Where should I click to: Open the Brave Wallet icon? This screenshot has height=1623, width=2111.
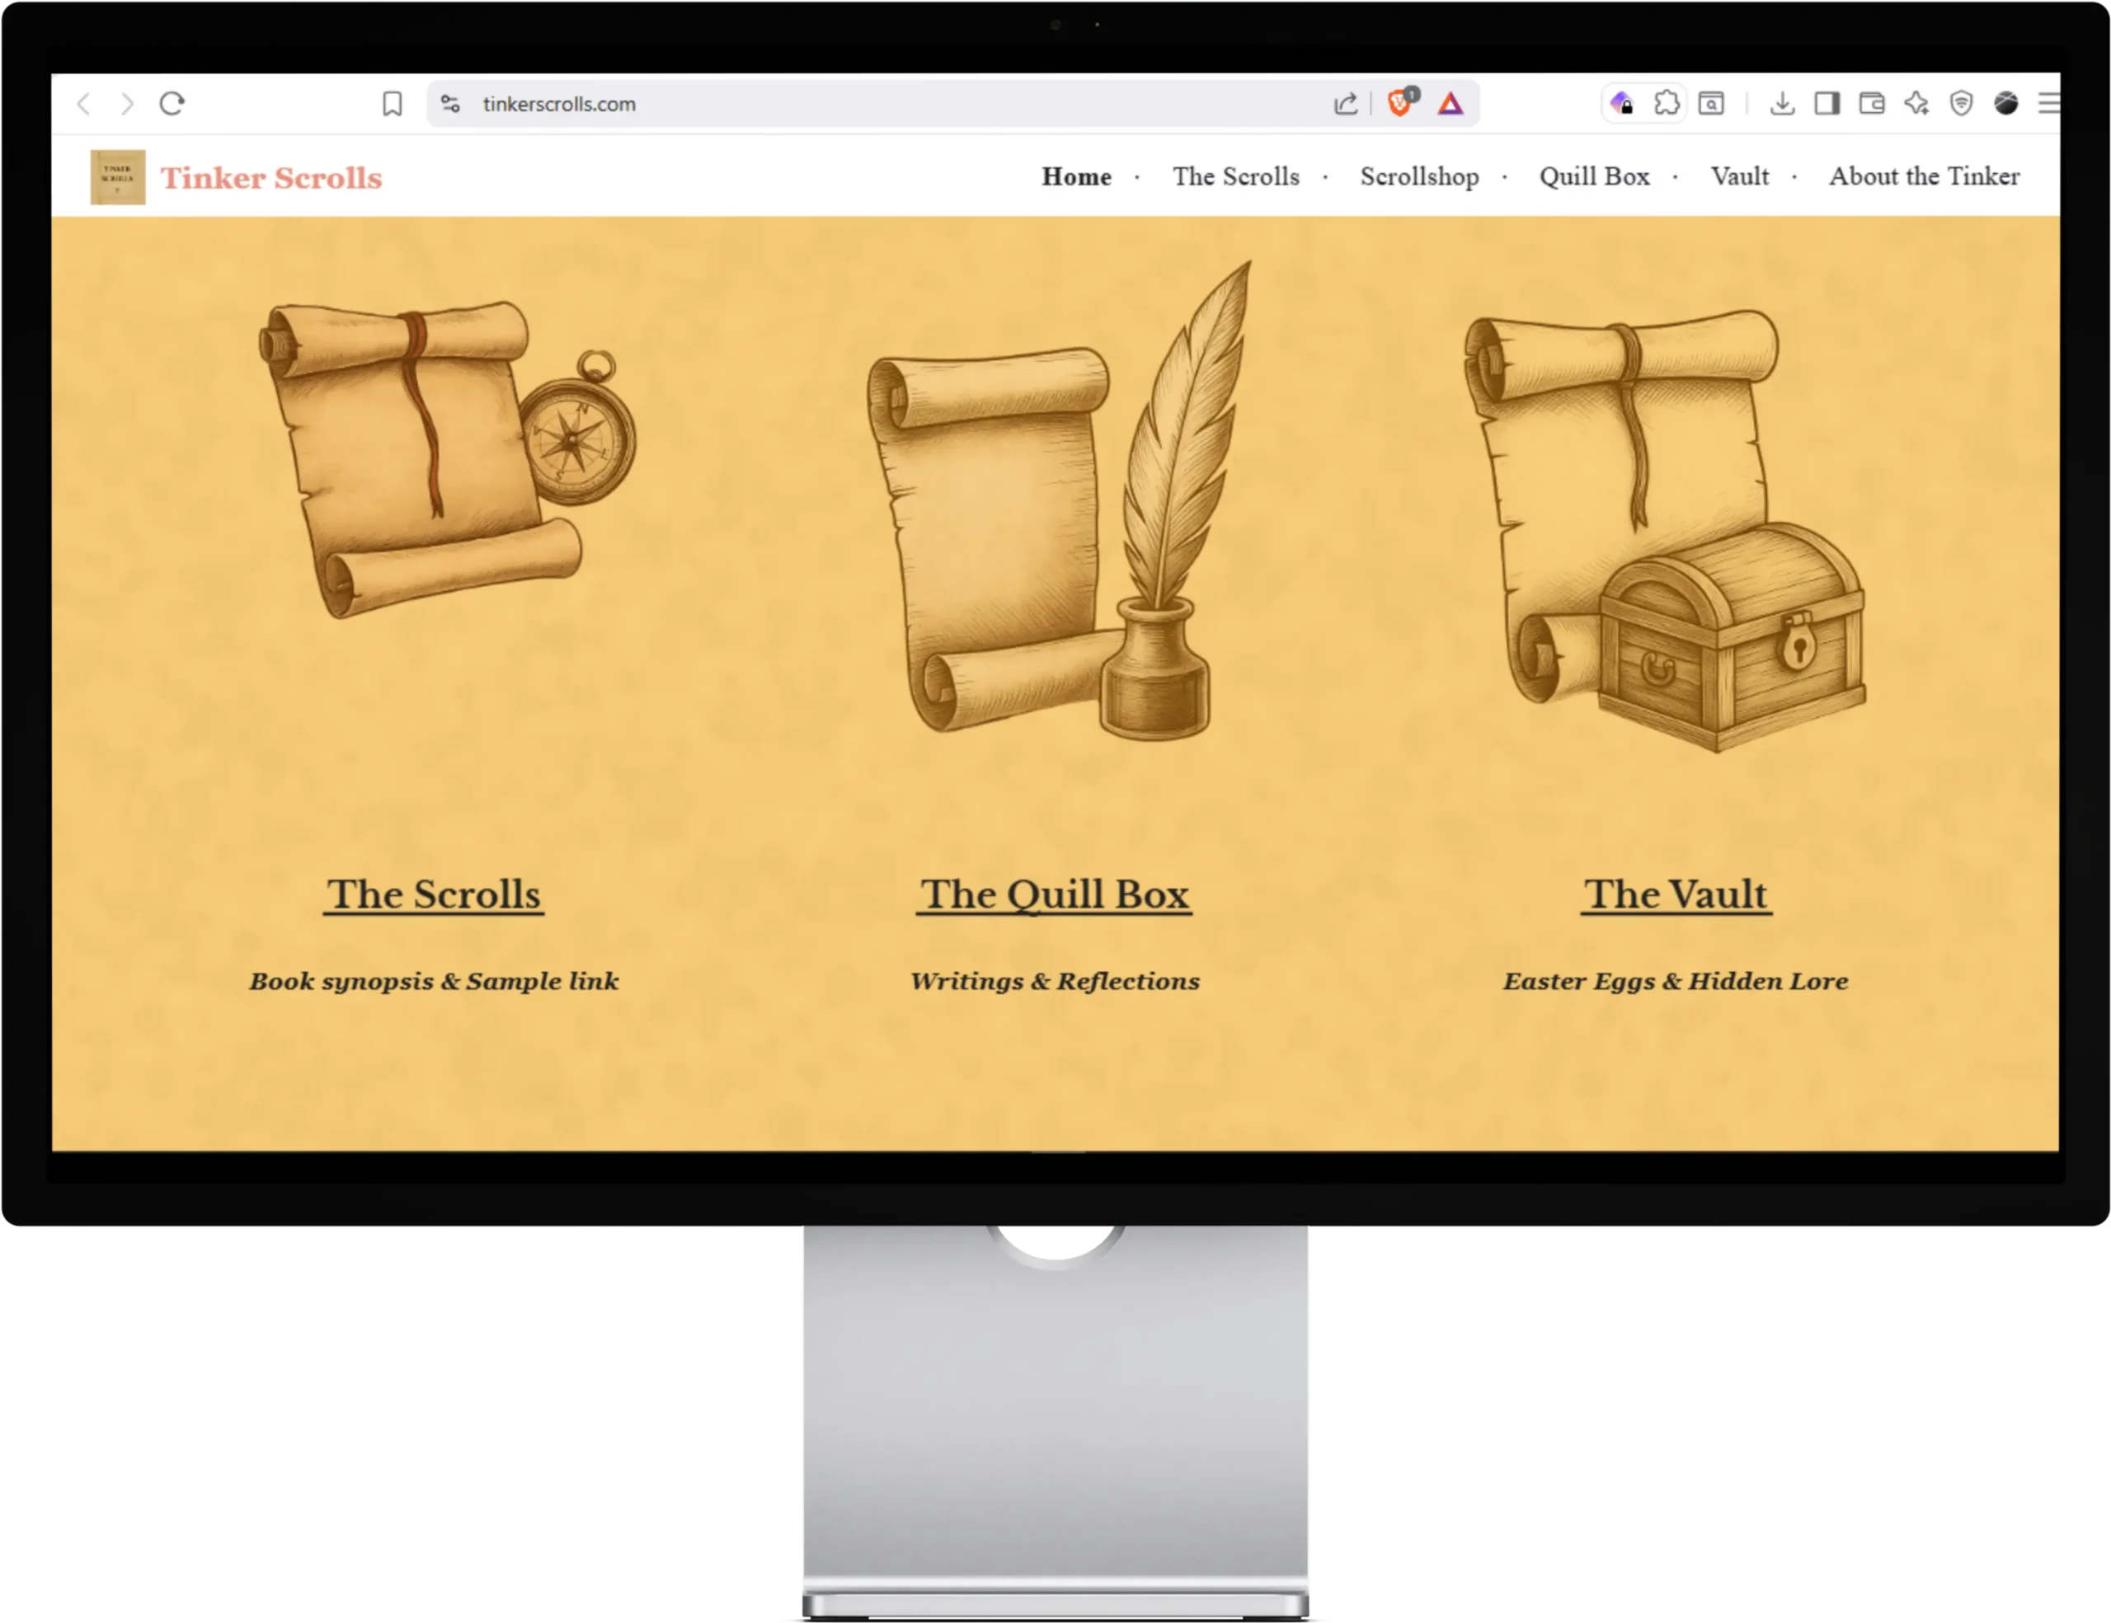[x=1872, y=103]
